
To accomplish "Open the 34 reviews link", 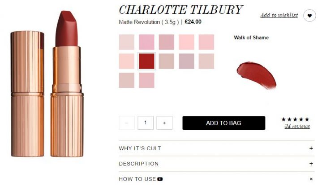I will [297, 126].
